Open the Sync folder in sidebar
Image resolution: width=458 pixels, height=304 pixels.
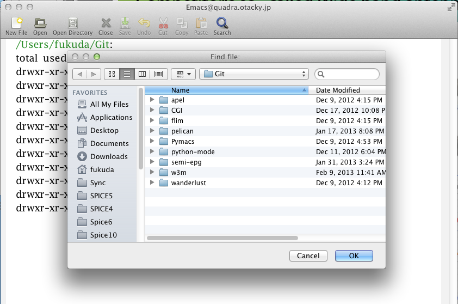(91, 183)
